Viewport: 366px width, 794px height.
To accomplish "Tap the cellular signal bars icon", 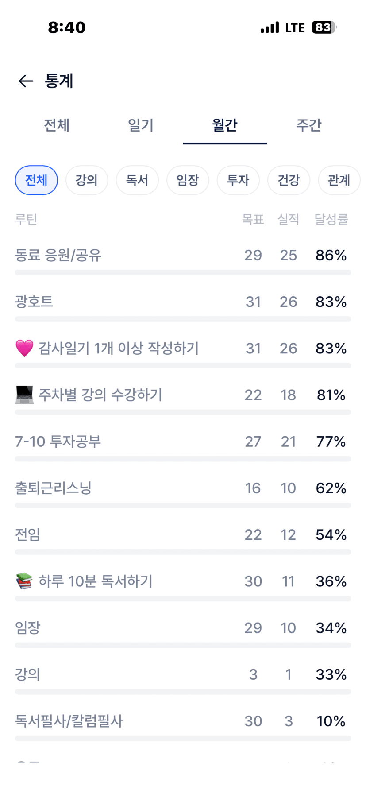I will pos(270,27).
